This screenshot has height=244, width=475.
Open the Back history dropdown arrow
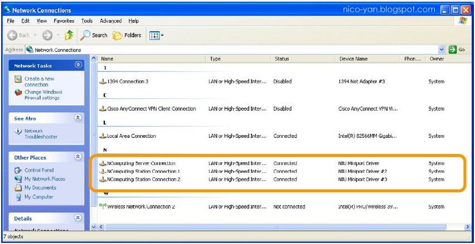(x=35, y=36)
